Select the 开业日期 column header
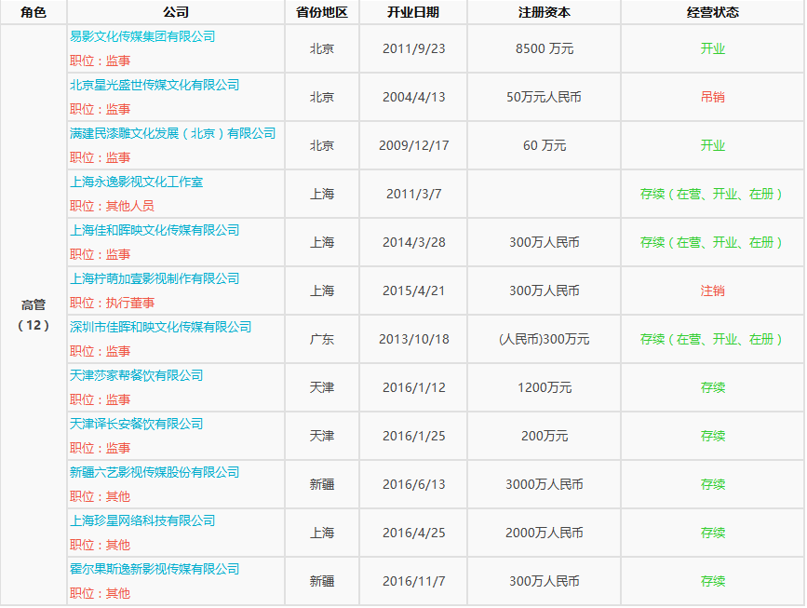 (x=412, y=12)
